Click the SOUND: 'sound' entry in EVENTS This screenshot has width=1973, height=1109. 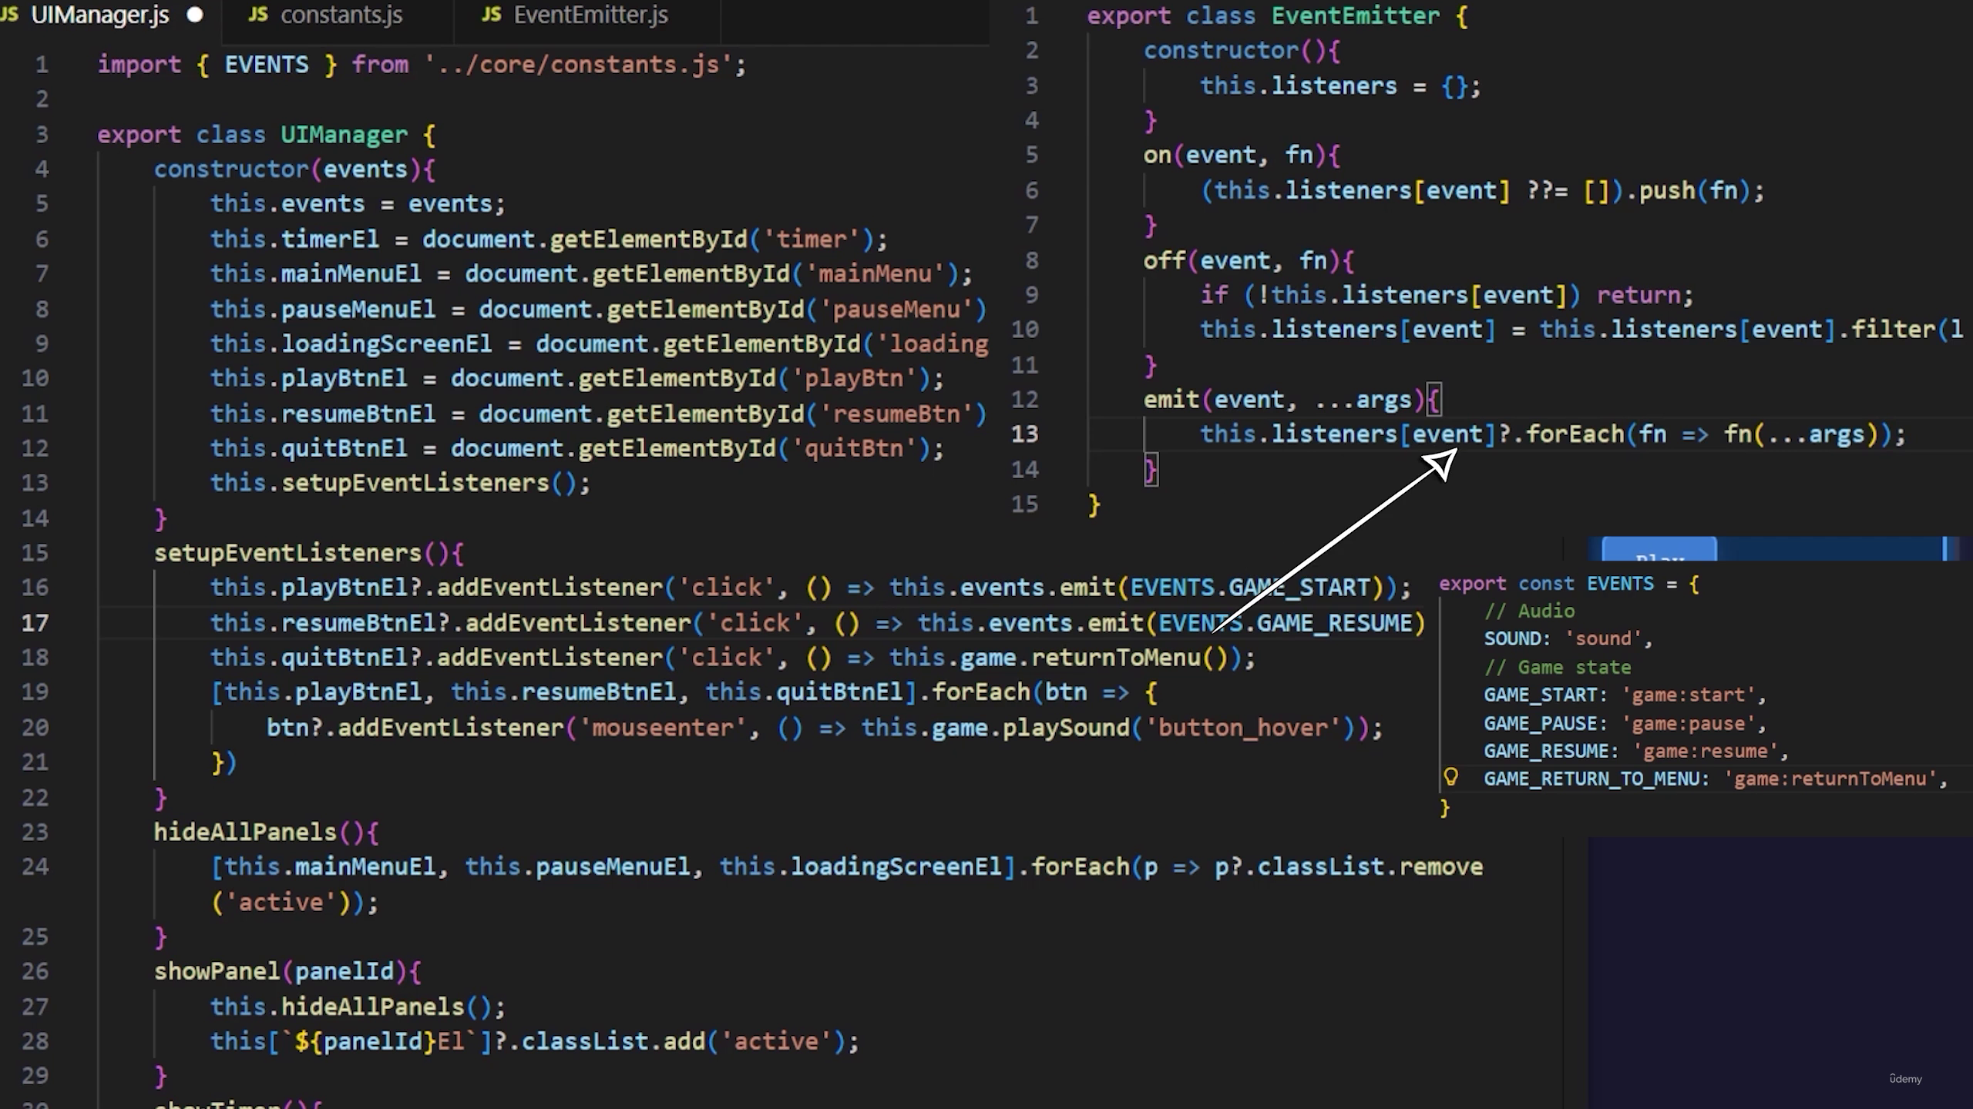pyautogui.click(x=1568, y=638)
